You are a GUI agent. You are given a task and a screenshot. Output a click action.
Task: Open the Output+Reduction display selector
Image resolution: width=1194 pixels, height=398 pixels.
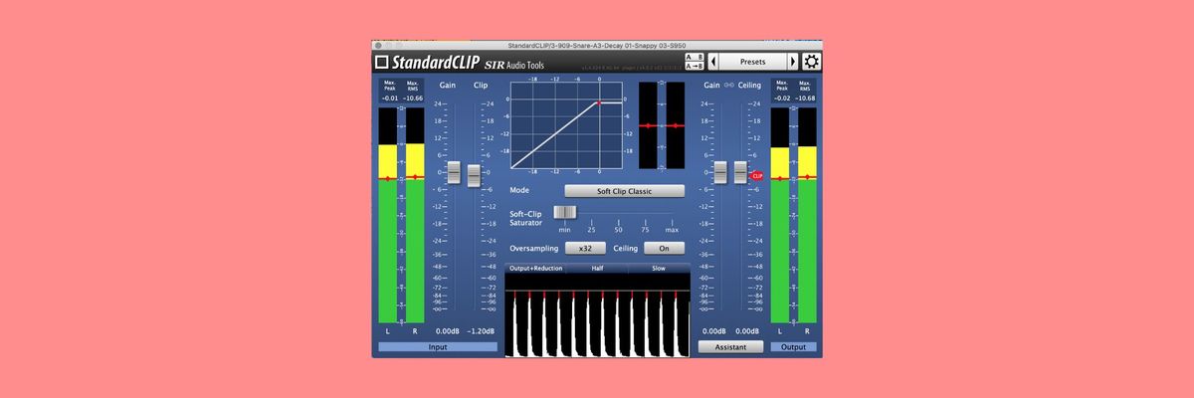coord(535,268)
